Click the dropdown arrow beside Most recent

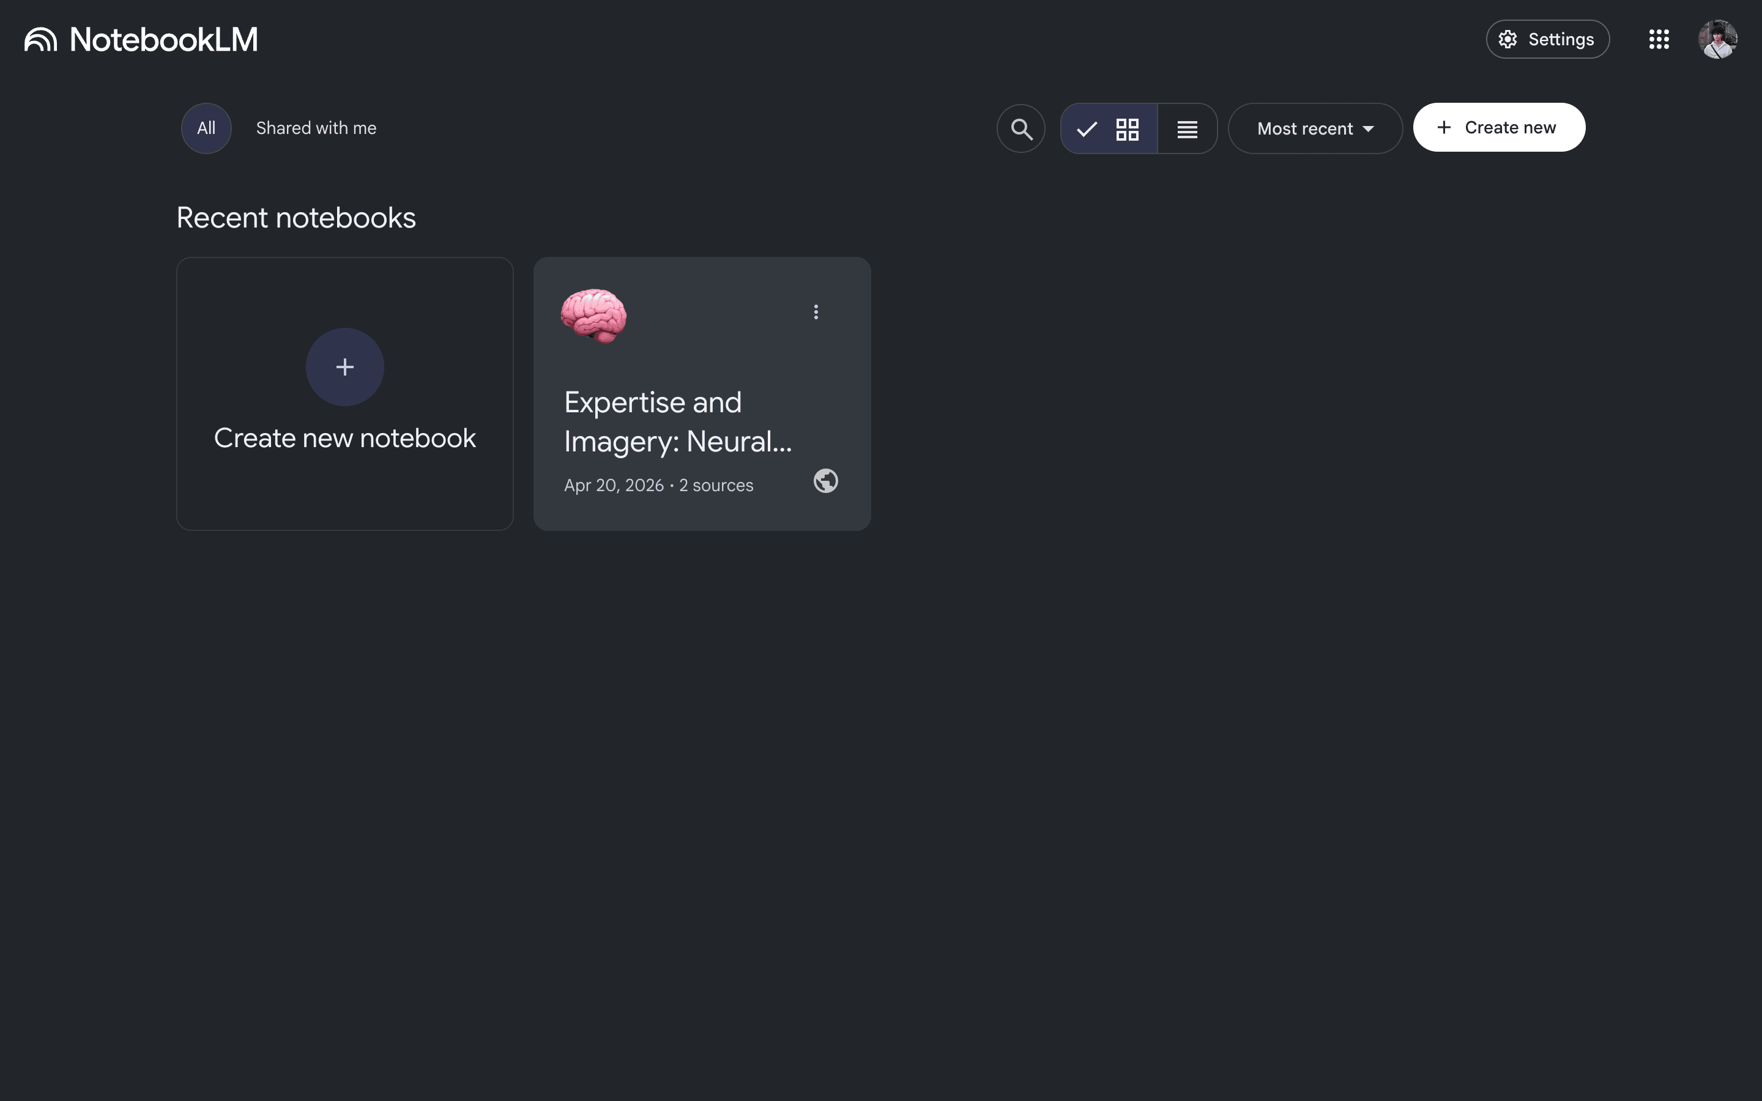click(x=1368, y=129)
